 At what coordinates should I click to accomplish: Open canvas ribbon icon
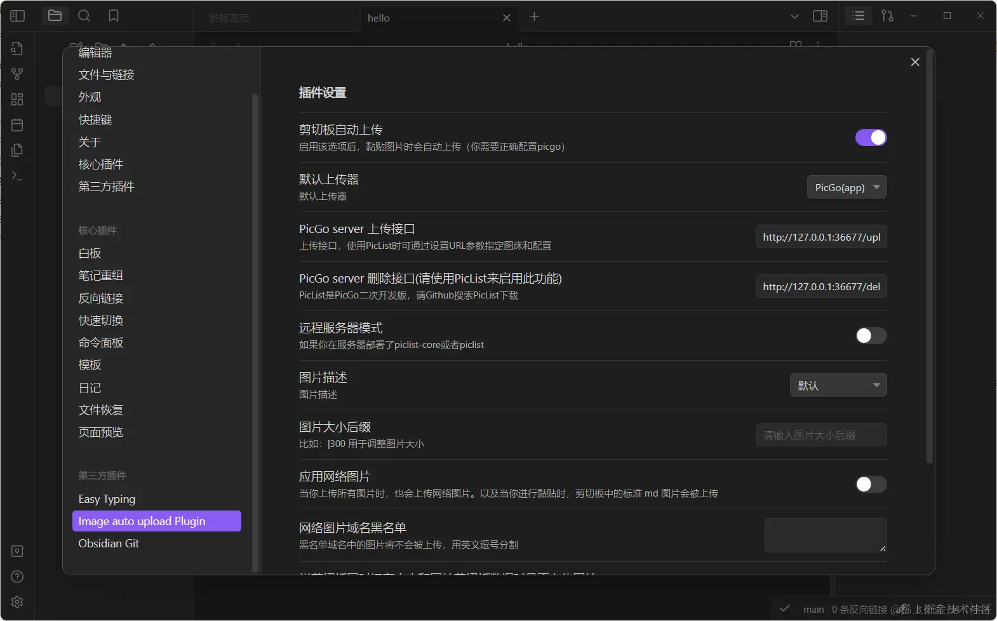click(17, 100)
